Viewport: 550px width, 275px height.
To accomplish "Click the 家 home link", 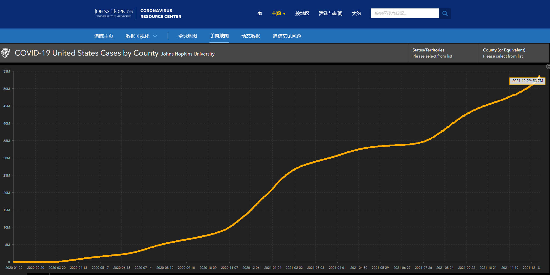I will pos(260,14).
